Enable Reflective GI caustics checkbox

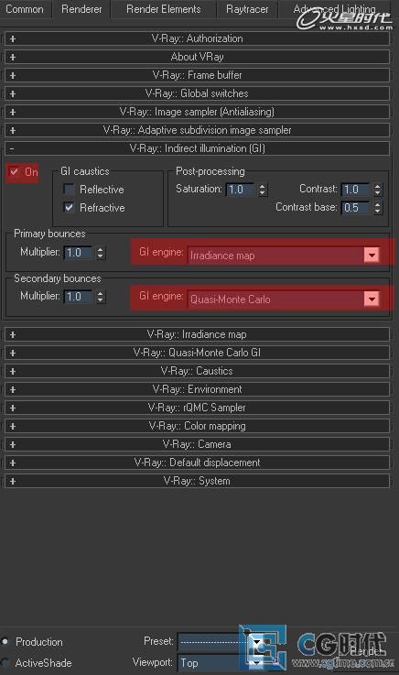[69, 189]
